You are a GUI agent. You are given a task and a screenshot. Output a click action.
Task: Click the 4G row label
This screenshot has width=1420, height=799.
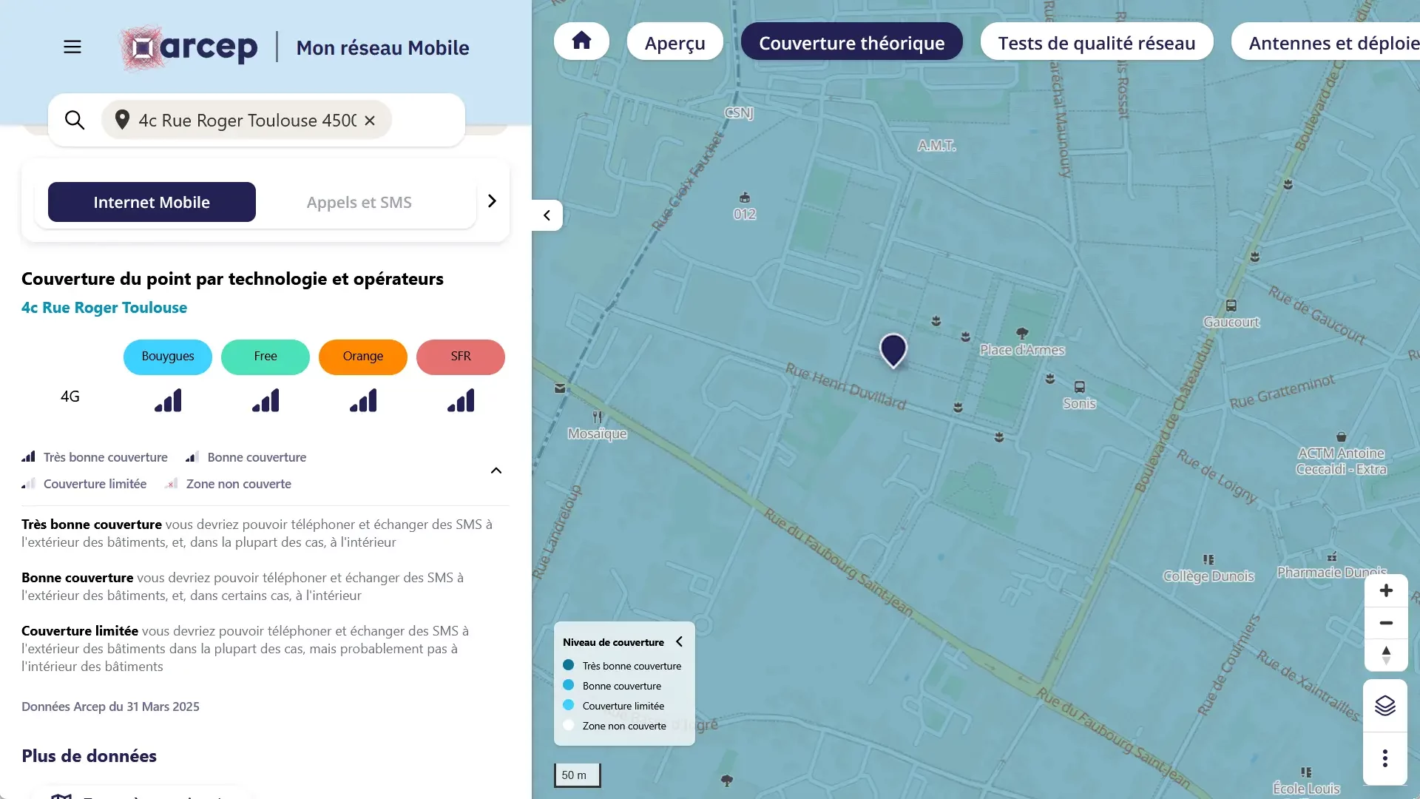tap(70, 397)
